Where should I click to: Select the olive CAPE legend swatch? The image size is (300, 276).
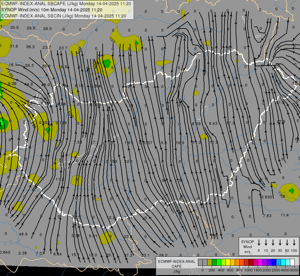[210, 263]
